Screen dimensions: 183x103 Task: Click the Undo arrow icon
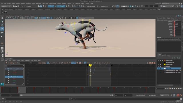[x=20, y=6]
